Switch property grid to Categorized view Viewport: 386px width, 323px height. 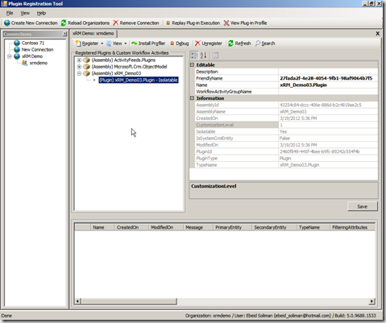click(x=194, y=56)
